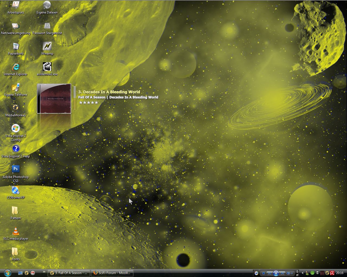Open the Papierkorb recycle bin
The width and height of the screenshot is (347, 277).
click(x=16, y=47)
